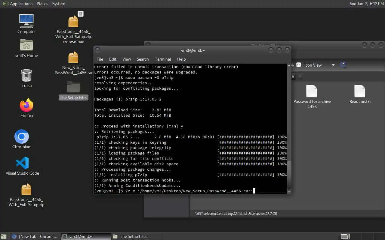Click 'Running post-transaction hooks...' line
385x240 pixels.
tap(137, 180)
